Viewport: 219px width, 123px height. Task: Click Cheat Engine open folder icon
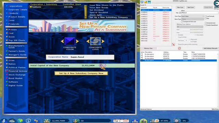click(x=145, y=2)
